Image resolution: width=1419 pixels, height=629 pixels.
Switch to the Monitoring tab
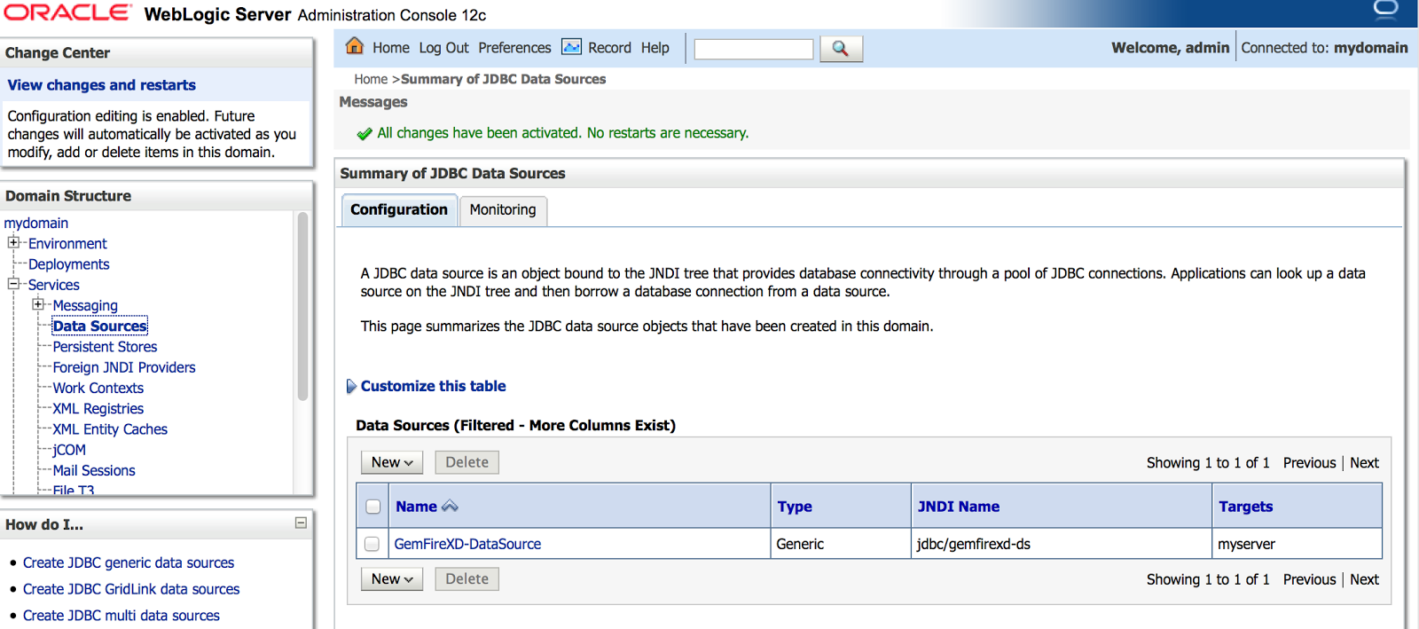coord(503,210)
